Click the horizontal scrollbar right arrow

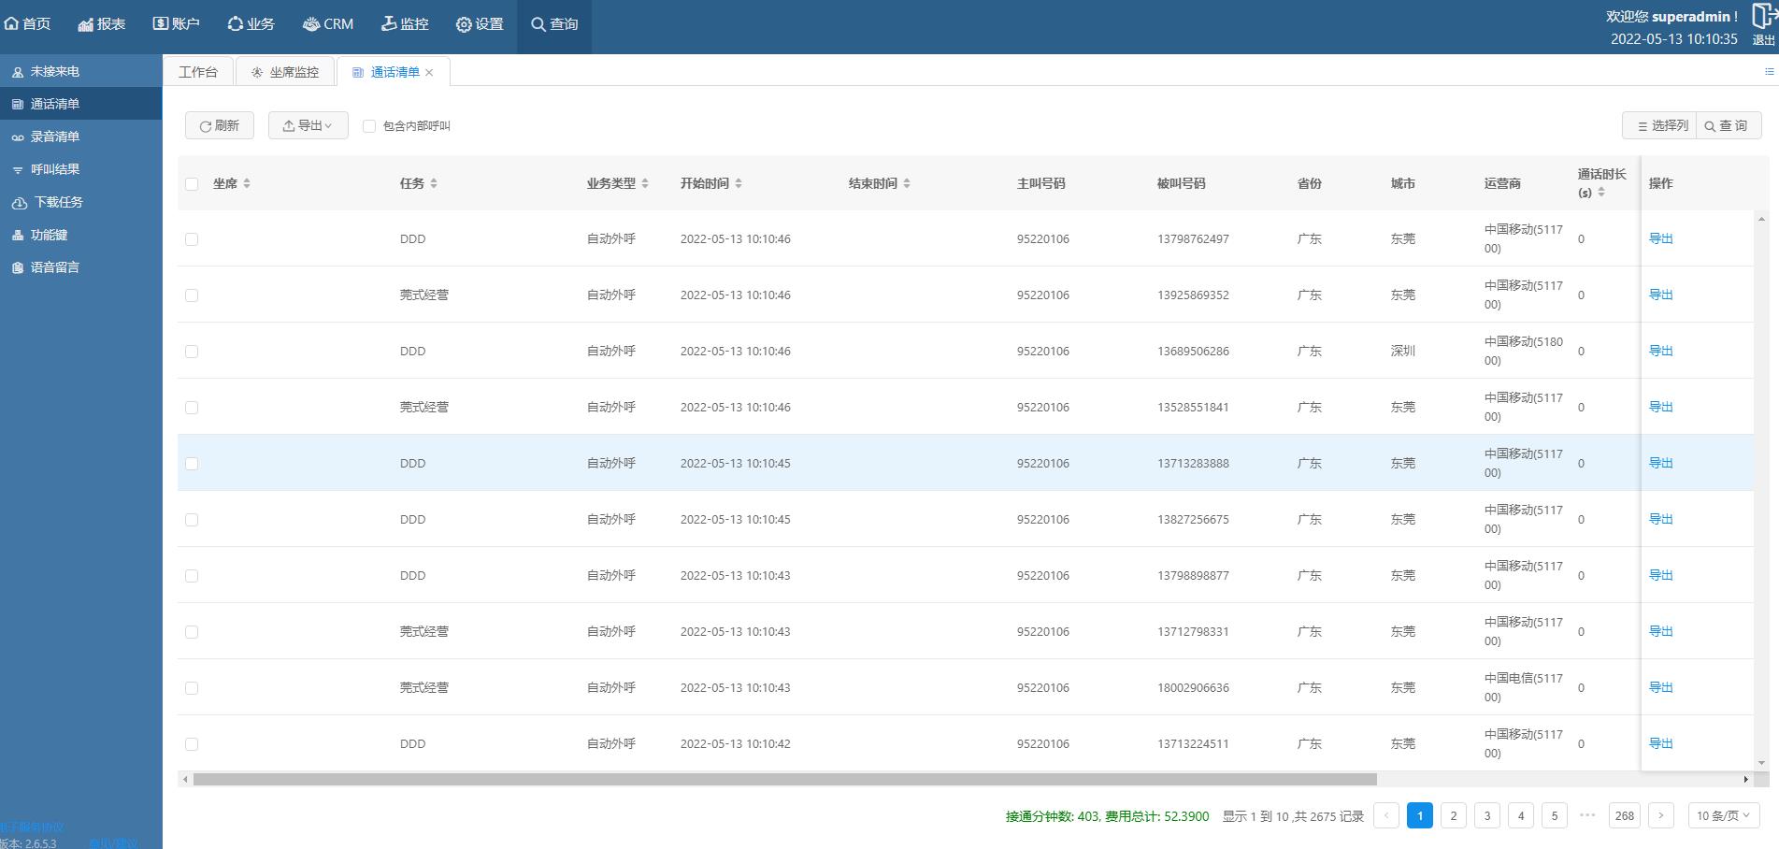tap(1745, 779)
